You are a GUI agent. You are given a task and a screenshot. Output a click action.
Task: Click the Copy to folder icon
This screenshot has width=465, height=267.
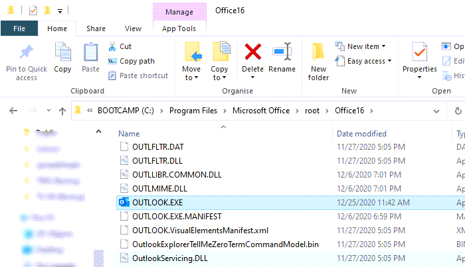point(221,52)
